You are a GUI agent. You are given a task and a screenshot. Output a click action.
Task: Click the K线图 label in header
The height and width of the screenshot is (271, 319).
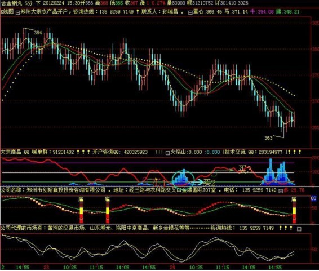7,12
